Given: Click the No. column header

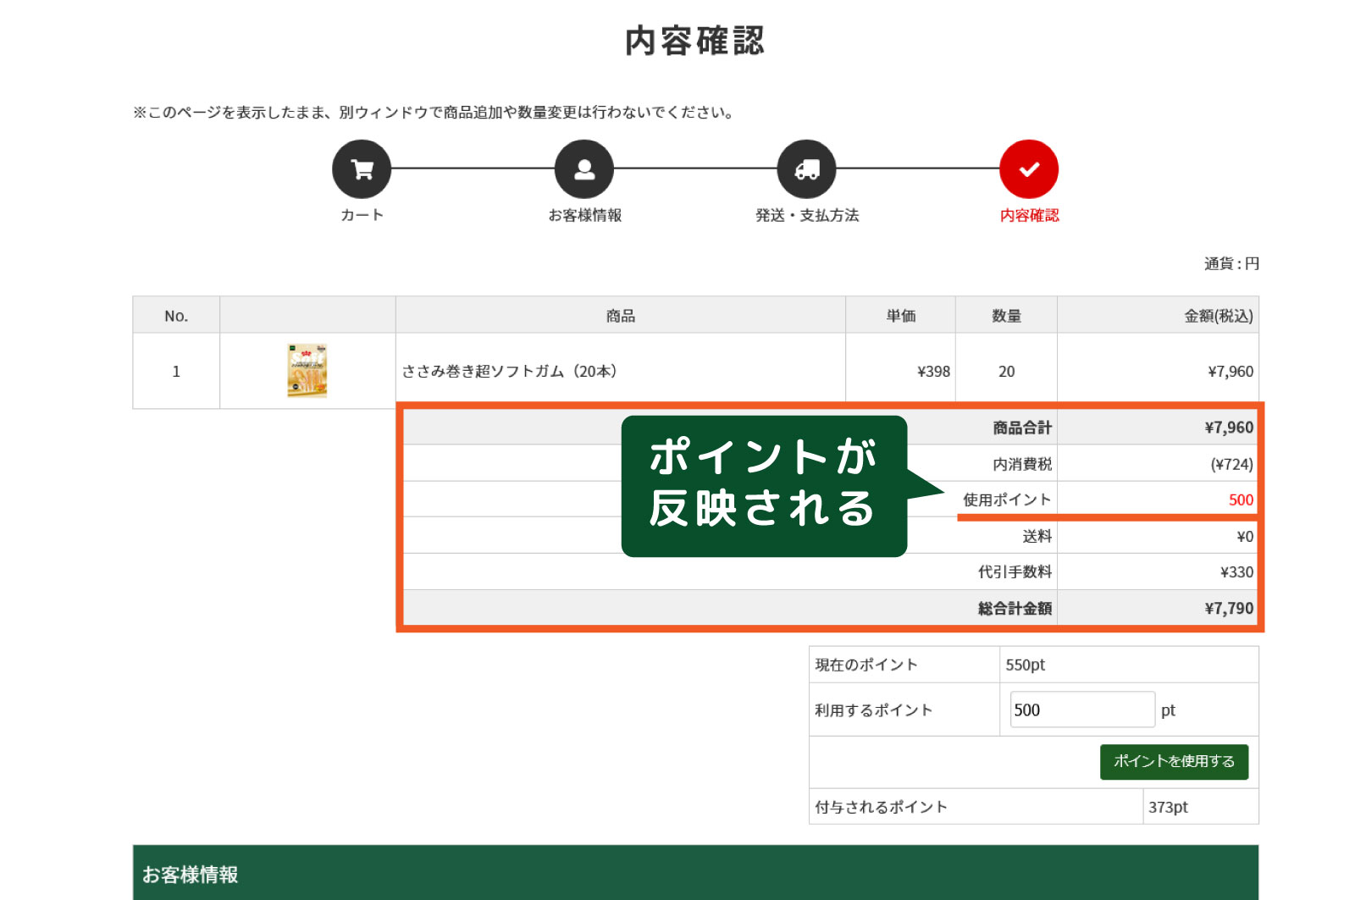Looking at the screenshot, I should point(176,316).
